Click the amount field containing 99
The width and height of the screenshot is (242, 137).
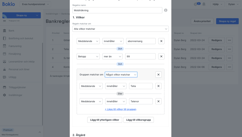click(x=140, y=56)
